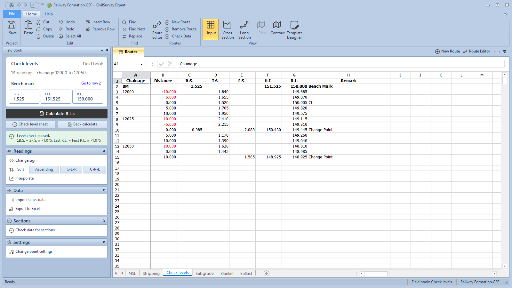This screenshot has width=512, height=288.
Task: Cut the selected cells
Action: pos(43,22)
